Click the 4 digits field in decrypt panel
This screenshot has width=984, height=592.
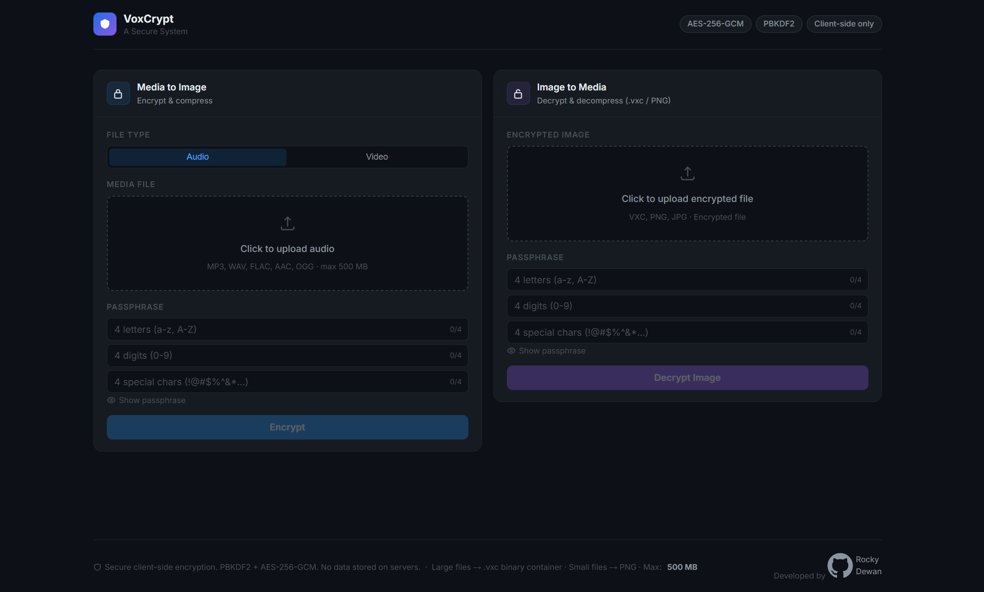[679, 306]
